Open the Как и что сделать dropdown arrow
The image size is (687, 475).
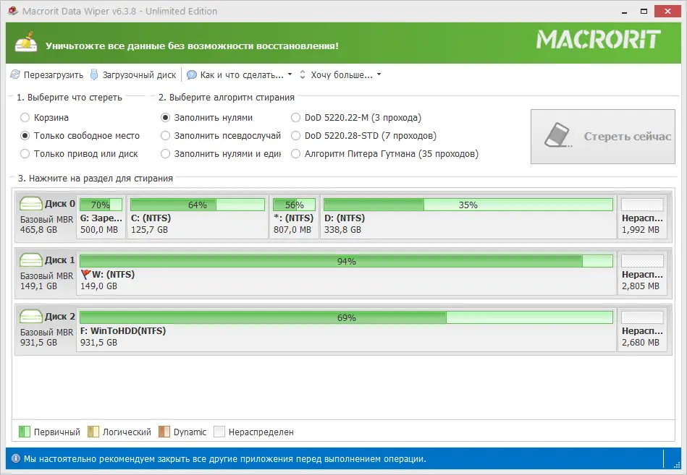point(290,74)
